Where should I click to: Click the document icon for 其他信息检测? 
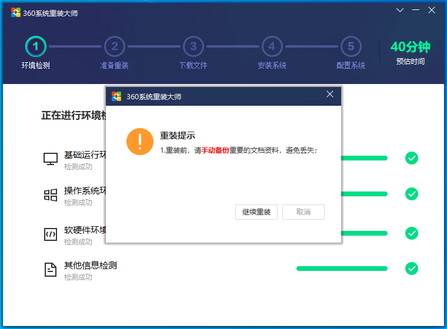point(51,269)
